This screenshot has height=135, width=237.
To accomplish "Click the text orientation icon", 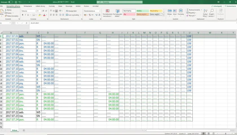I will pos(60,11).
